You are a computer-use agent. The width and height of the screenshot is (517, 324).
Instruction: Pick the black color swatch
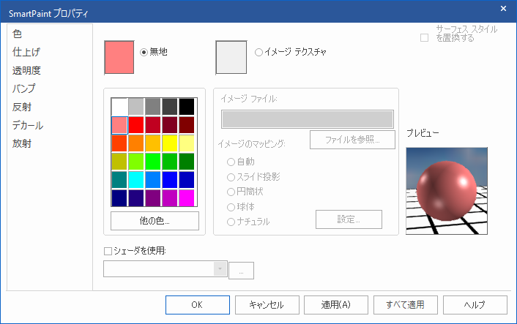(187, 107)
